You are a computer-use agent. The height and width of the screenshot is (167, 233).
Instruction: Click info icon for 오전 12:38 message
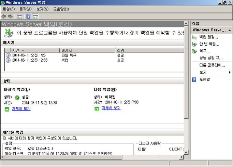point(8,60)
